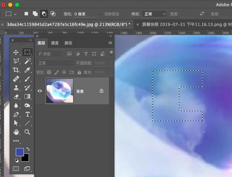Toggle the layer filter switch on
The width and height of the screenshot is (232, 177).
111,53
